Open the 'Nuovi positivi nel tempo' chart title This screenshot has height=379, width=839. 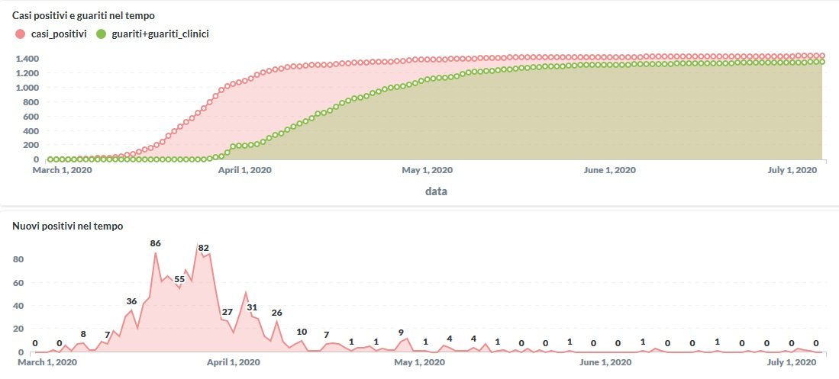tap(67, 226)
